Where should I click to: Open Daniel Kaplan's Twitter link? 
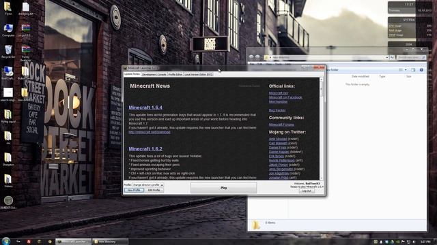279,152
